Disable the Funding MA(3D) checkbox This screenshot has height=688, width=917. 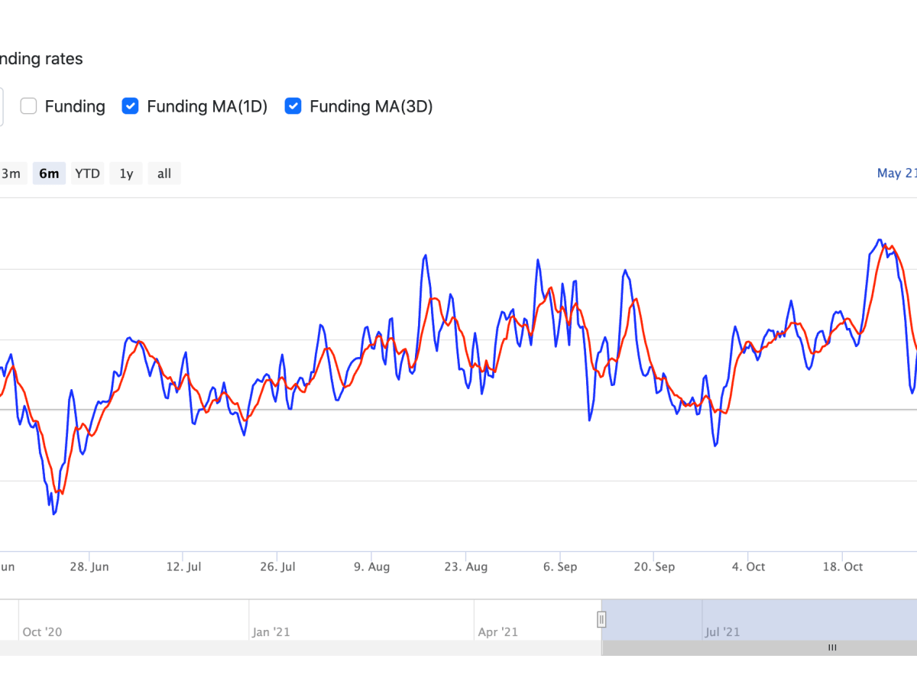[x=293, y=106]
